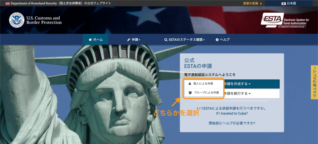Open the If I traveled to Cuba? link
Image resolution: width=318 pixels, height=144 pixels.
pyautogui.click(x=232, y=114)
